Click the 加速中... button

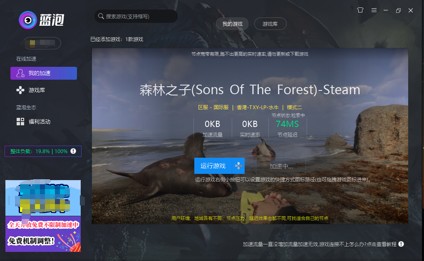(281, 166)
